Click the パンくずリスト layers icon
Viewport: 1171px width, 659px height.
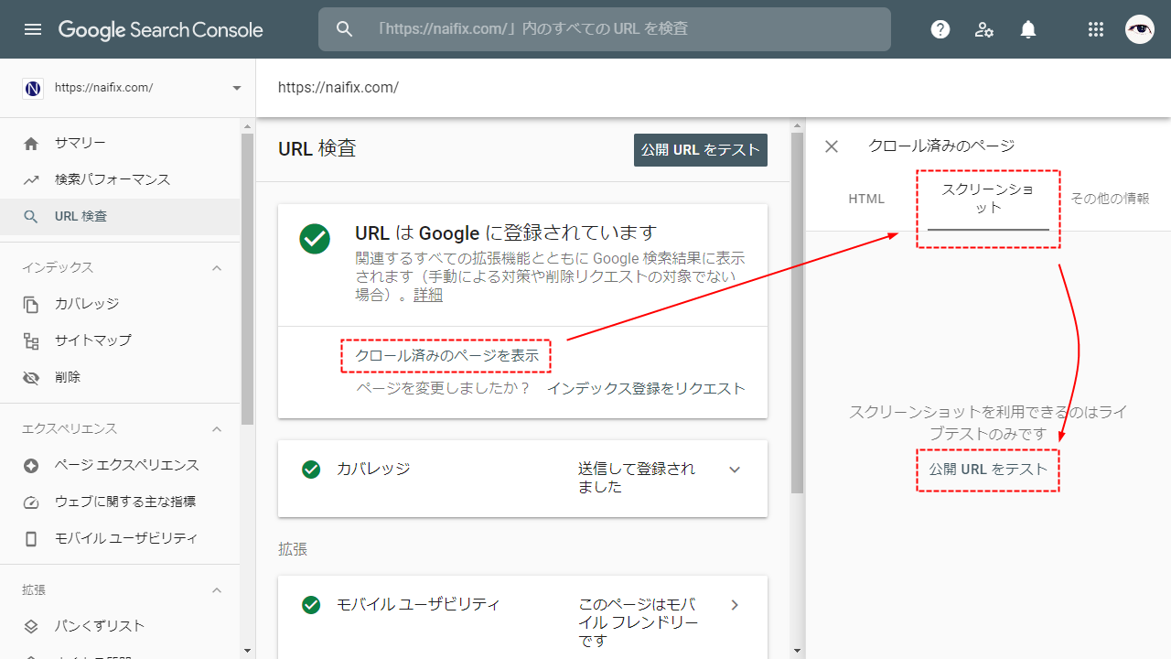tap(31, 626)
